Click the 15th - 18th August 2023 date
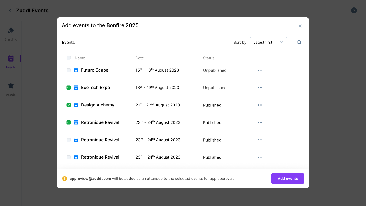The height and width of the screenshot is (206, 366). pyautogui.click(x=157, y=70)
